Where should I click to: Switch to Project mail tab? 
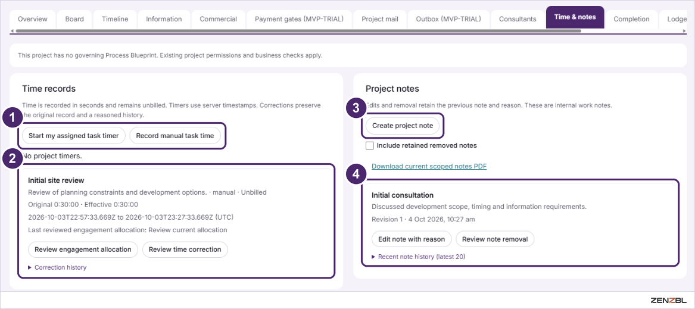(380, 19)
